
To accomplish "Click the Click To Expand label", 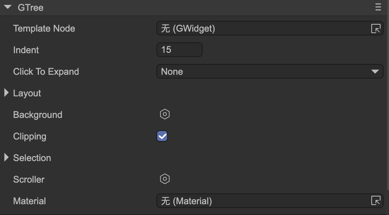I will tap(46, 72).
